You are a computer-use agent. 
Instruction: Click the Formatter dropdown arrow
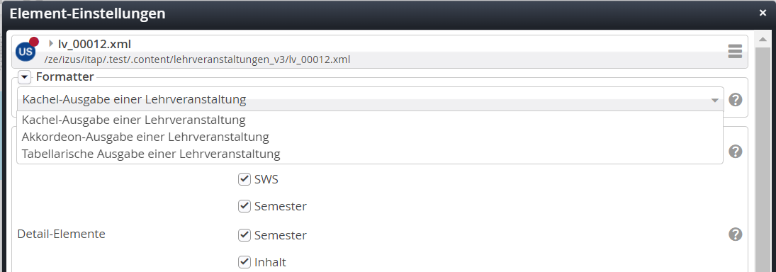coord(714,100)
